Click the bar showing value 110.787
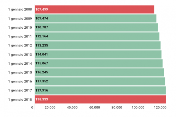Image resolution: width=176 pixels, height=117 pixels. tap(96, 27)
